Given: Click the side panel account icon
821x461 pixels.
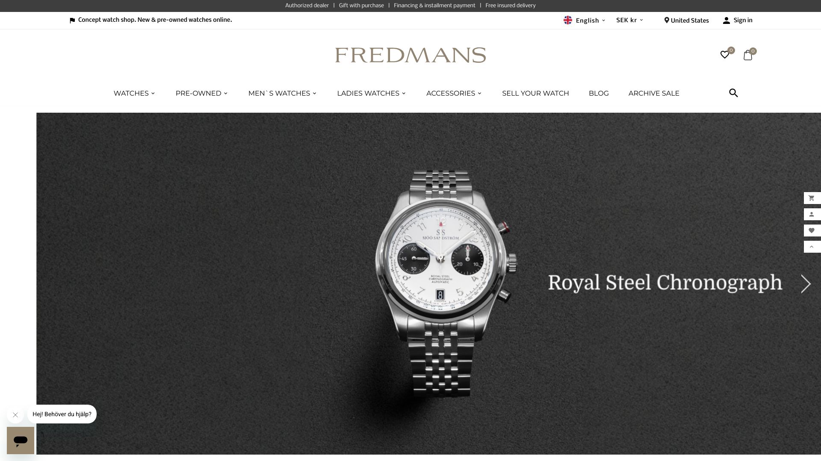Looking at the screenshot, I should coord(812,214).
